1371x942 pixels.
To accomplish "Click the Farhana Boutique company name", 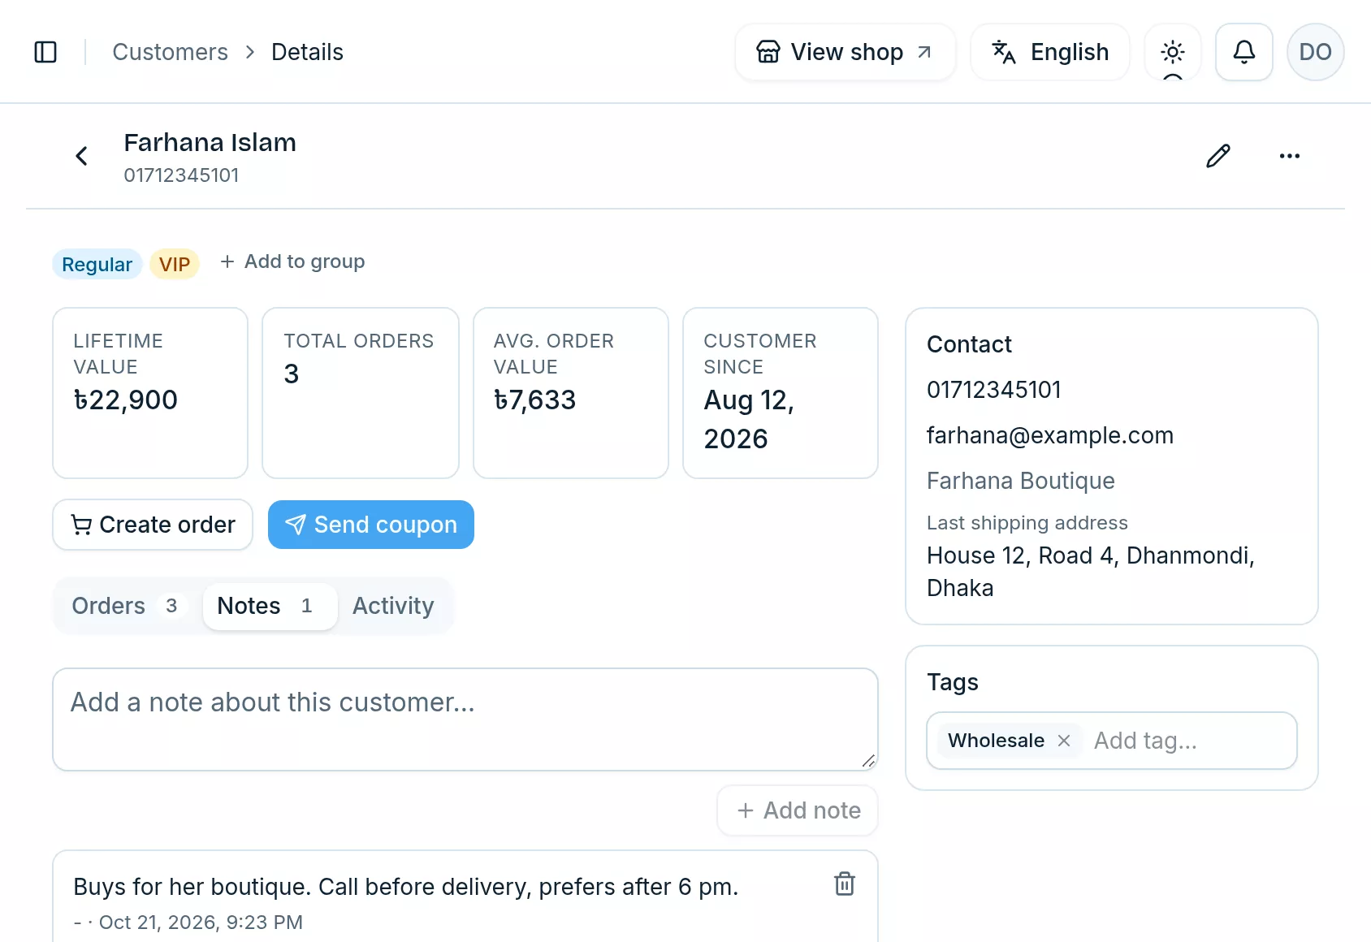I will pos(1021,481).
